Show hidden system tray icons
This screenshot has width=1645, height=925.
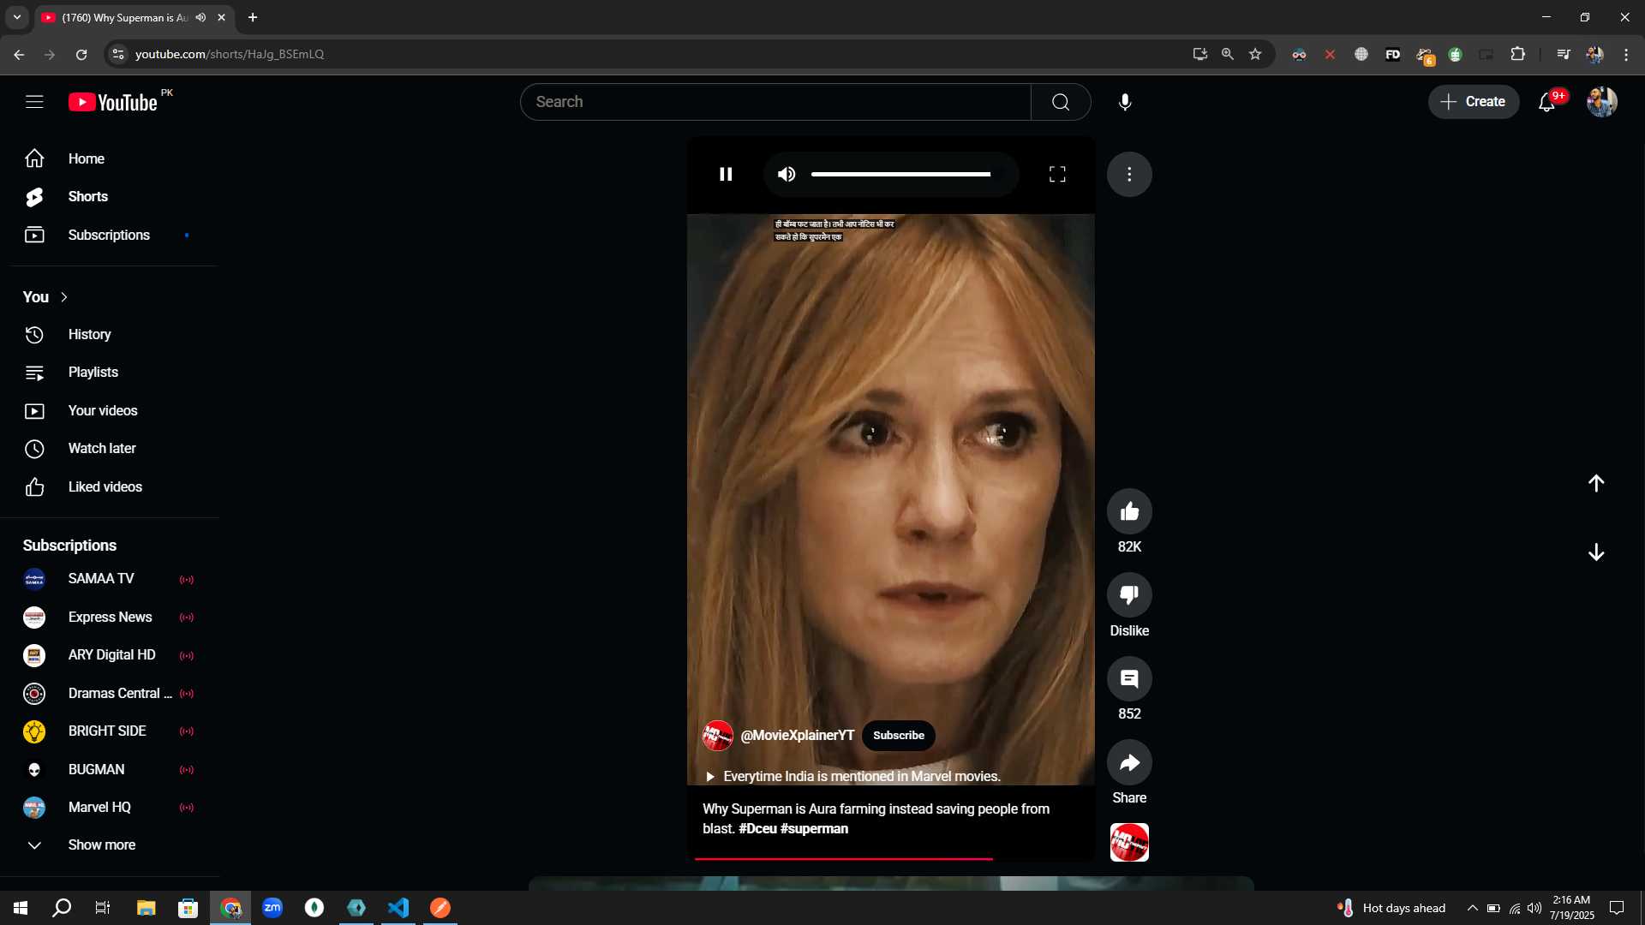pos(1472,908)
